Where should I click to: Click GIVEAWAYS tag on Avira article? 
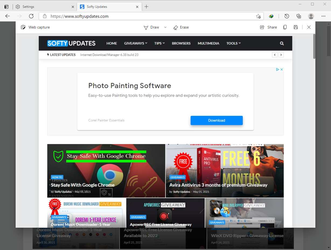(x=177, y=177)
